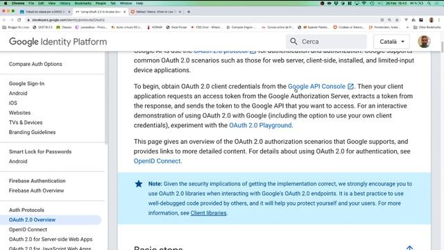The width and height of the screenshot is (444, 250).
Task: Click the Google Identity Platform logo title
Action: click(x=58, y=42)
